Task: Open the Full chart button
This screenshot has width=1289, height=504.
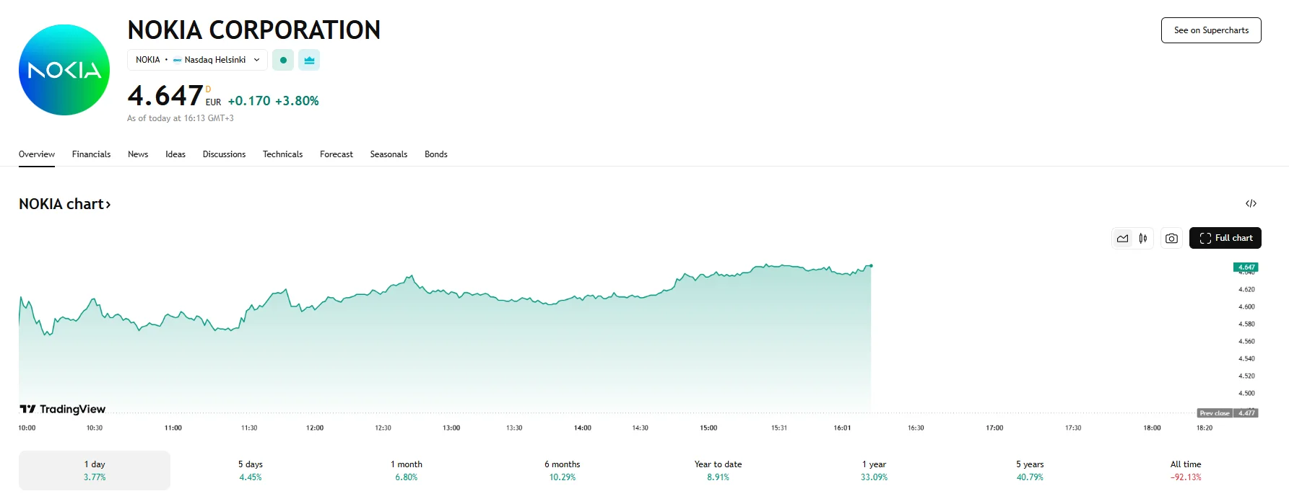Action: point(1225,238)
